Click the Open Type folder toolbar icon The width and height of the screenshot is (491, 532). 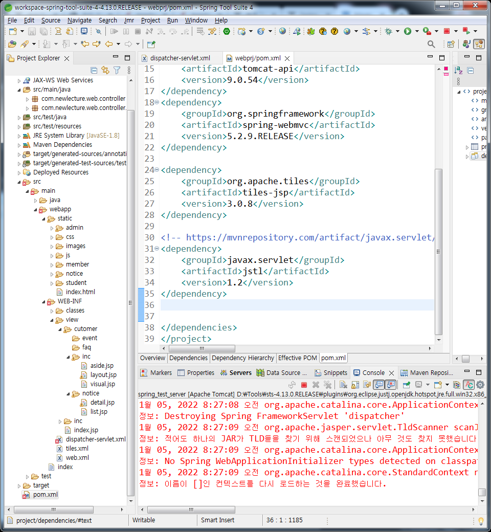pos(12,44)
